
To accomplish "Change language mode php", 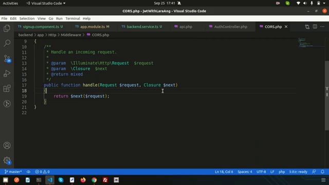I will click(x=282, y=172).
